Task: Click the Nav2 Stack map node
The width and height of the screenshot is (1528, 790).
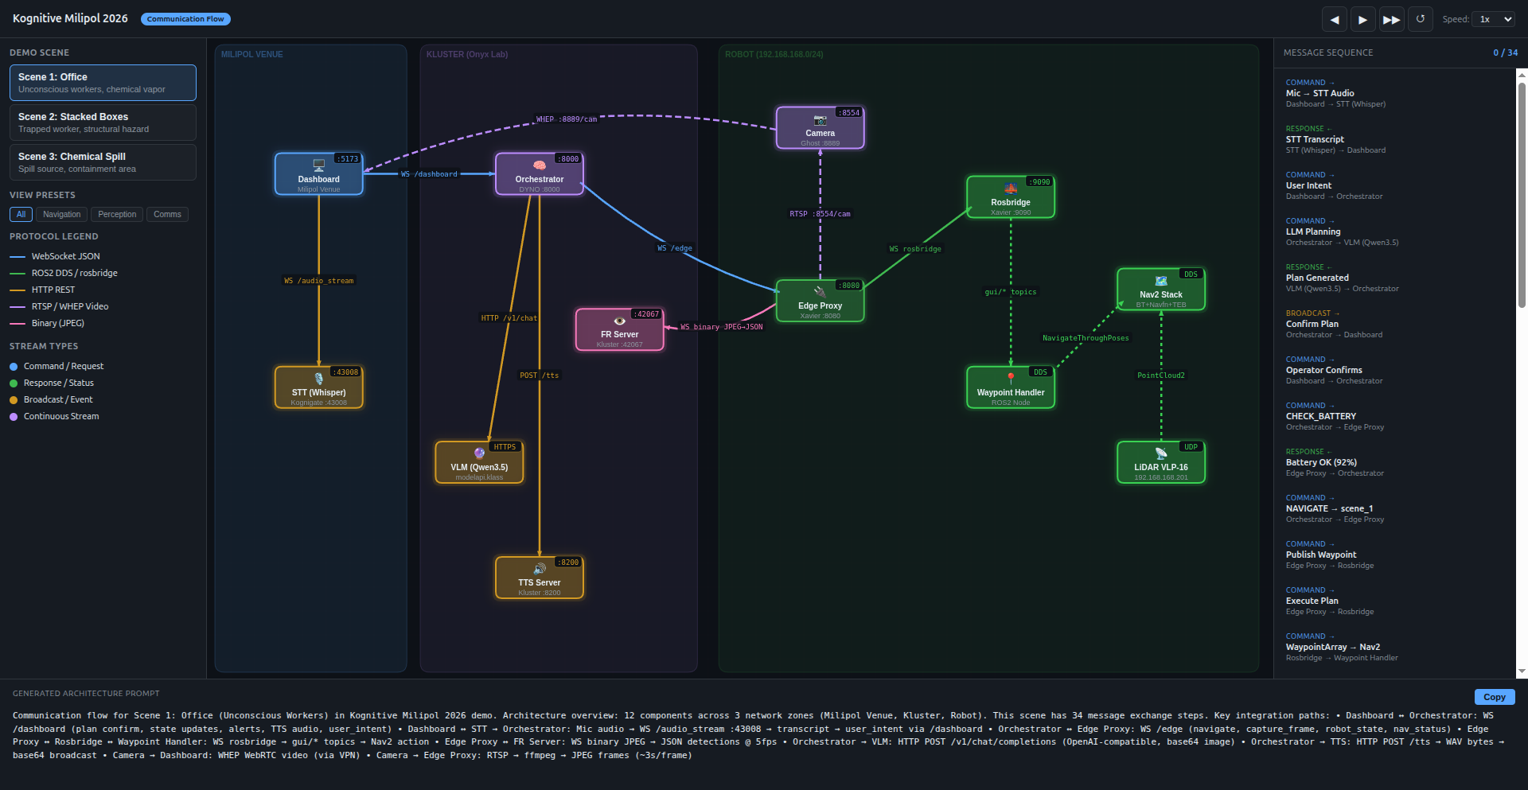Action: (1160, 282)
